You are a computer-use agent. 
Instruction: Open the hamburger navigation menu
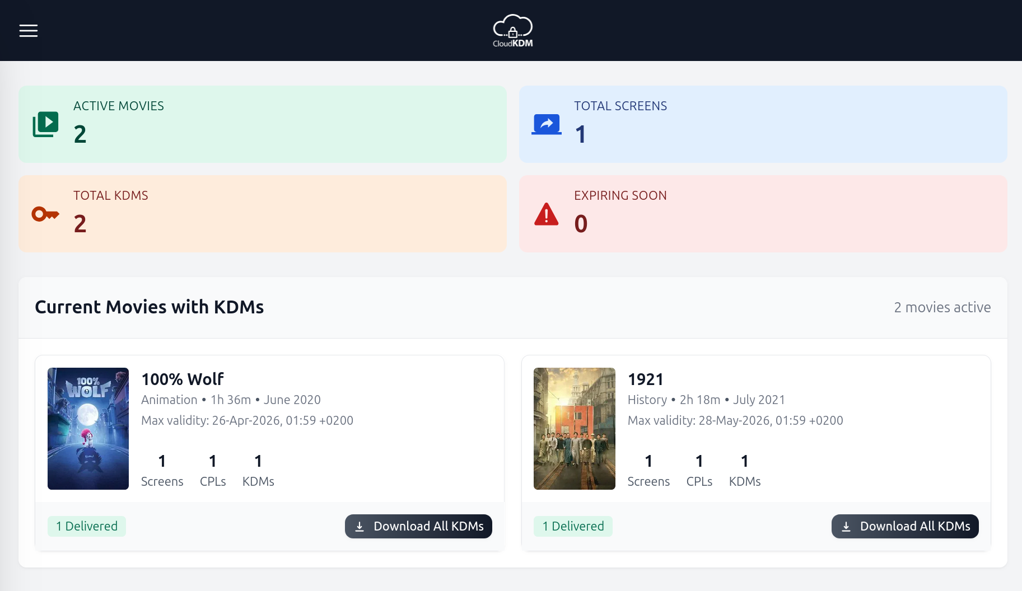29,31
